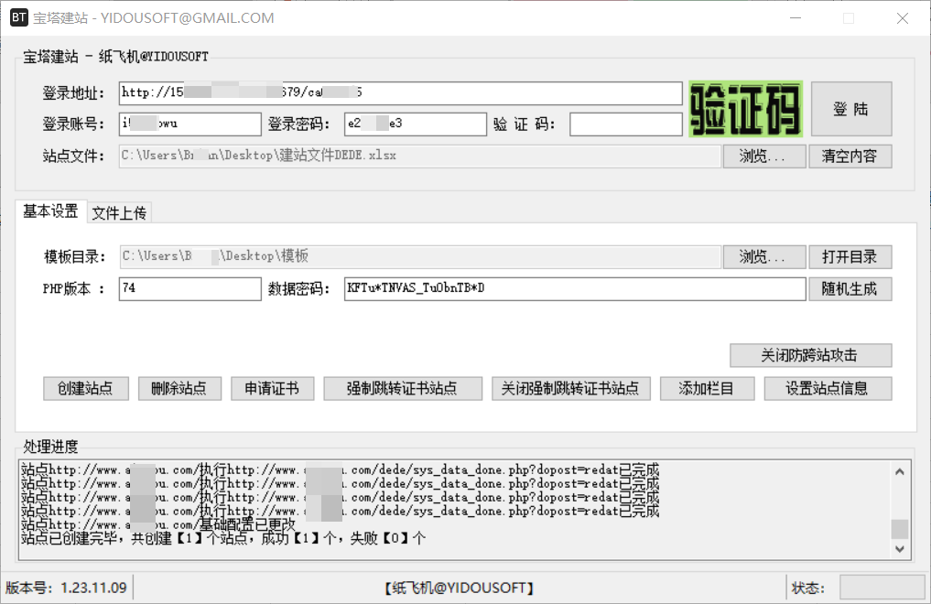
Task: Click the 清空内容 button
Action: (x=850, y=156)
